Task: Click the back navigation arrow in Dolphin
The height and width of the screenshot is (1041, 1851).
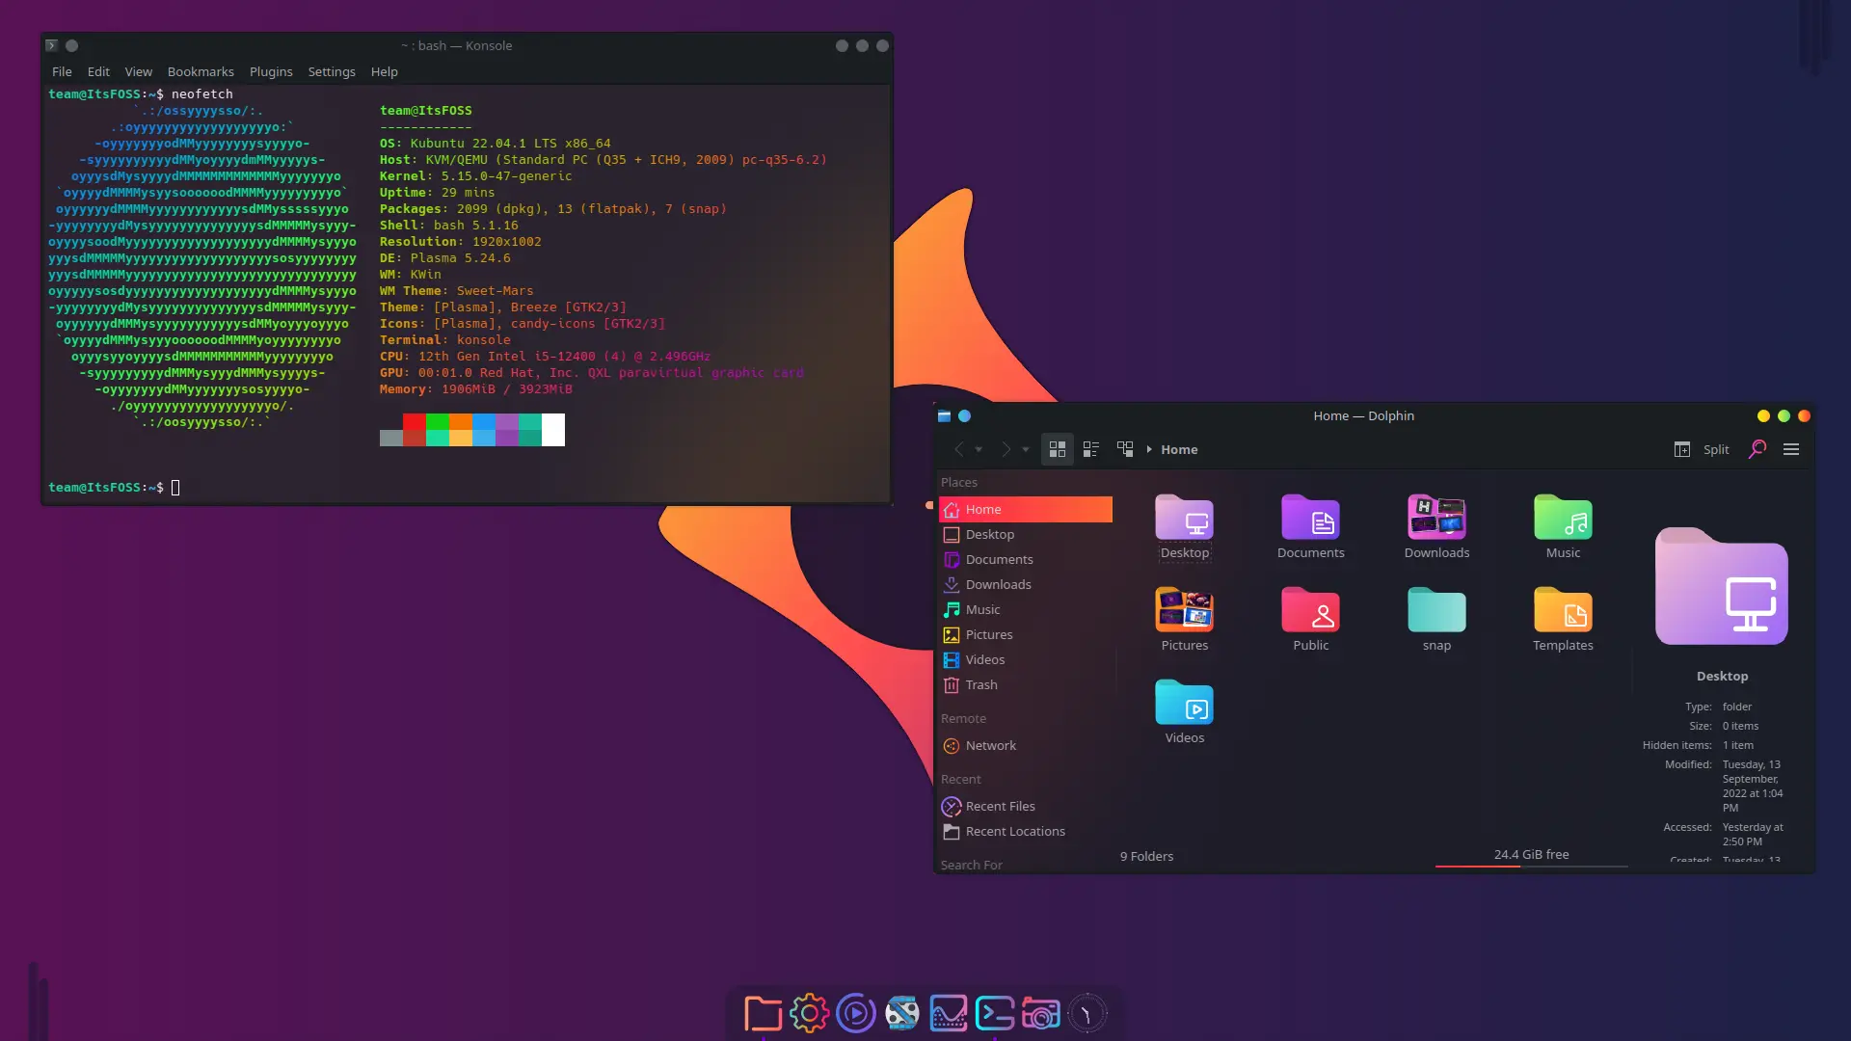Action: click(x=960, y=448)
